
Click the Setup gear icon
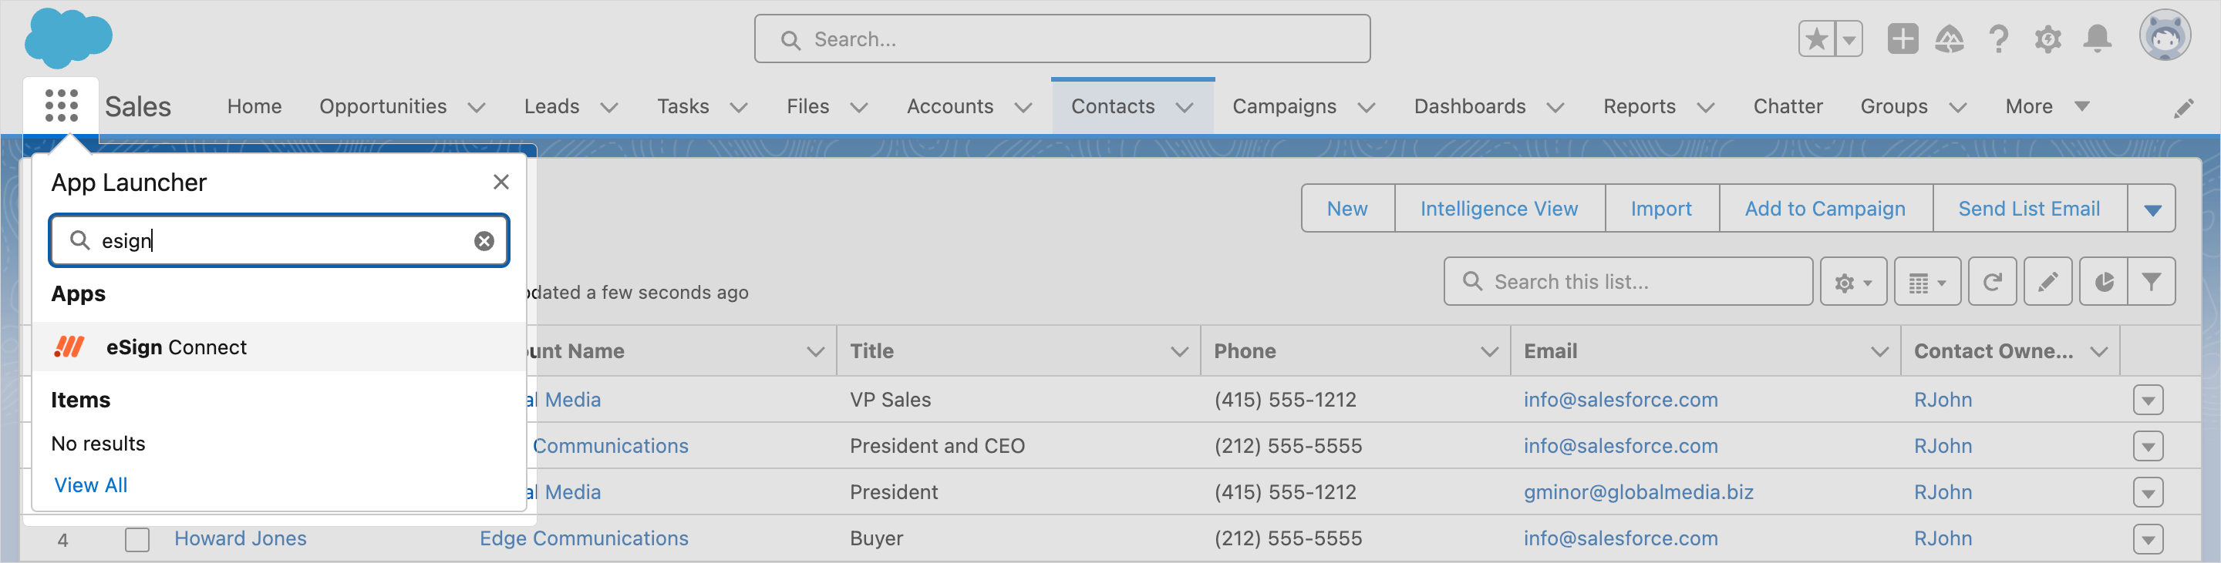coord(2048,39)
